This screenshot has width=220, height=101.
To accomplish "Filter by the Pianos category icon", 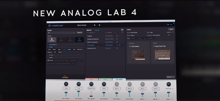I will click(x=61, y=40).
